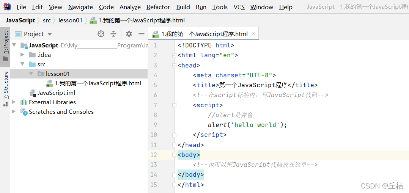Collapse the lesson01 folder arrow
409x193 pixels.
coord(31,74)
